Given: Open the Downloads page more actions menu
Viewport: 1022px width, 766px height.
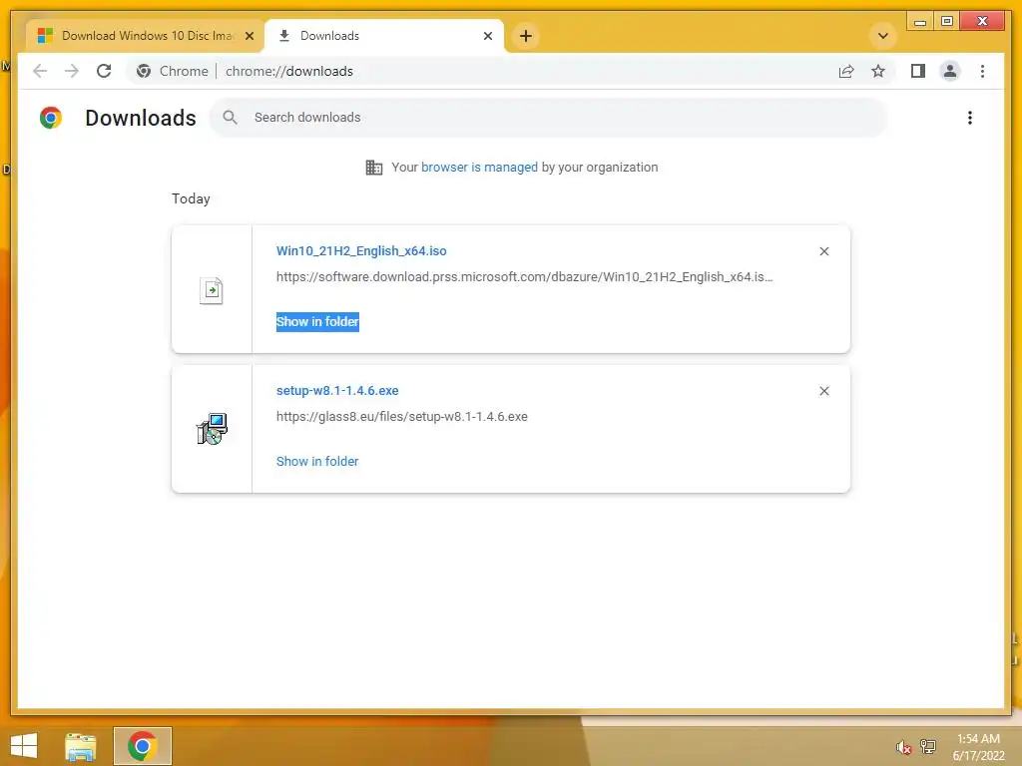Looking at the screenshot, I should (970, 118).
